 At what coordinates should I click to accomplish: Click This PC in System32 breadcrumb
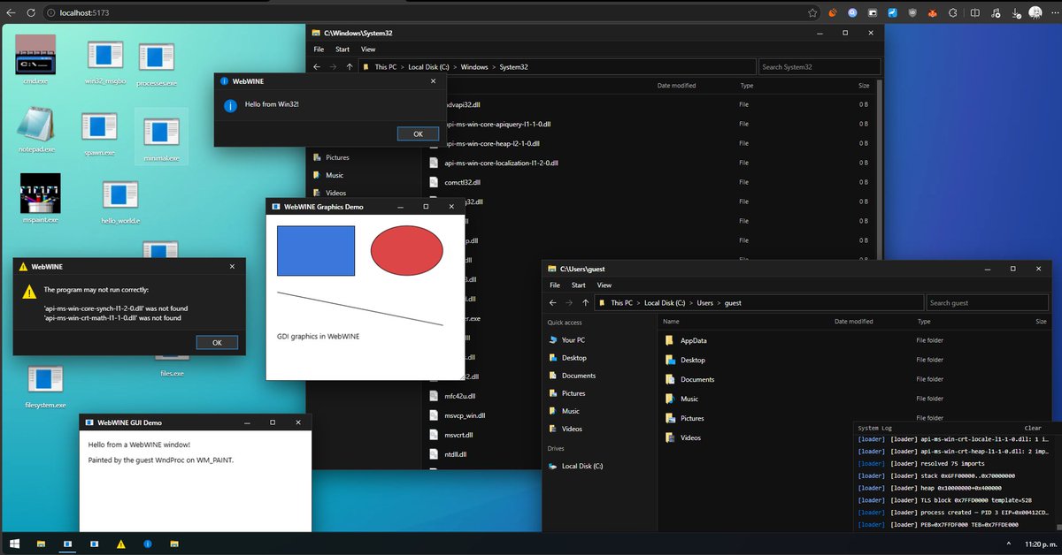coord(386,67)
